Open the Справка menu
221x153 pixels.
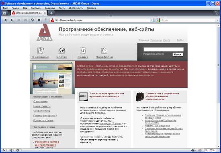(91, 8)
